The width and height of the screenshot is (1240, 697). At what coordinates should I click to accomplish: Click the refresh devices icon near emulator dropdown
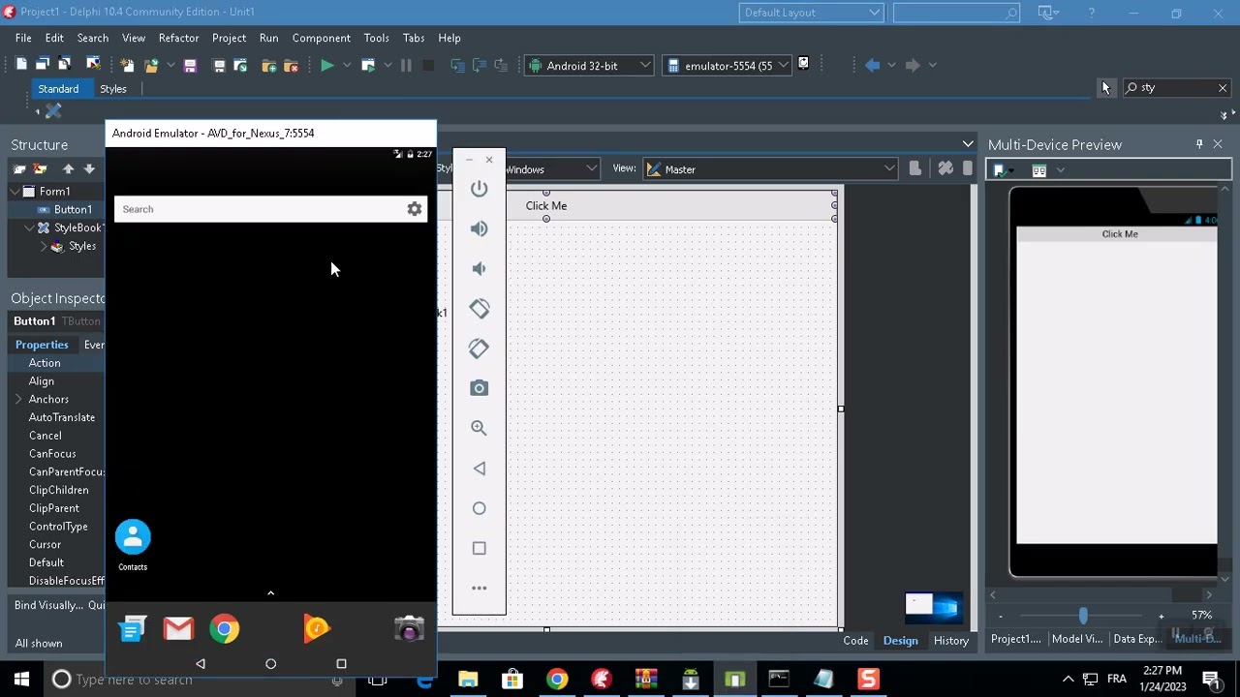pyautogui.click(x=803, y=65)
